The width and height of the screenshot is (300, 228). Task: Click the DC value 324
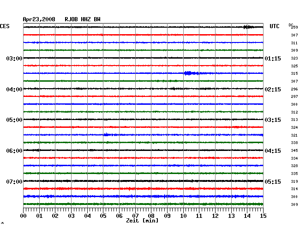[x=294, y=127]
